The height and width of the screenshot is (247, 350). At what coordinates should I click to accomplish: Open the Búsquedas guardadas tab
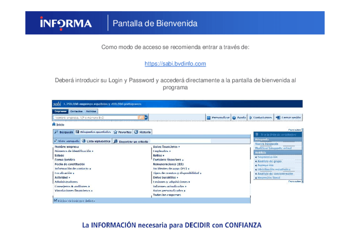click(93, 132)
